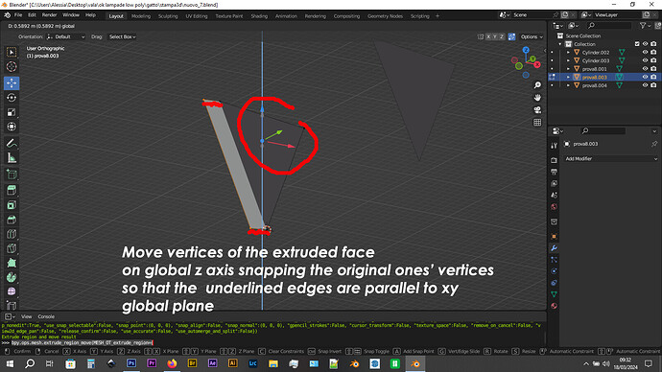The image size is (662, 372).
Task: Select the 3D Cursor tool
Action: point(12,67)
